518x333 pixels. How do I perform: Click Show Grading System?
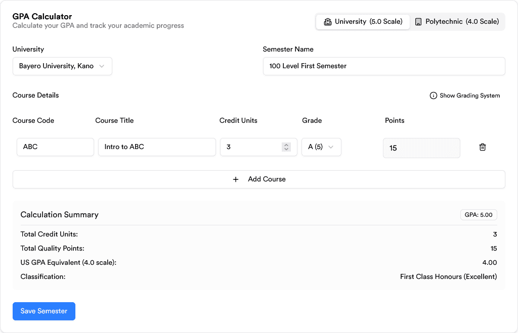[469, 95]
